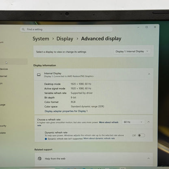Click the Active signal mode label
Image resolution: width=169 pixels, height=169 pixels.
[x=55, y=89]
